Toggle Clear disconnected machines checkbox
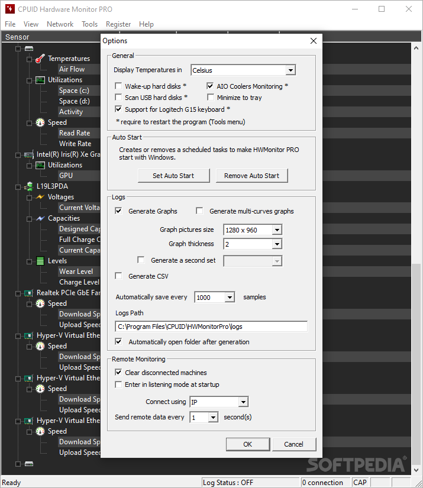 [x=118, y=372]
